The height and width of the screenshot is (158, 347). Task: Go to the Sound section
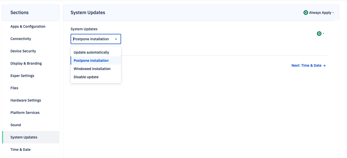click(x=31, y=125)
